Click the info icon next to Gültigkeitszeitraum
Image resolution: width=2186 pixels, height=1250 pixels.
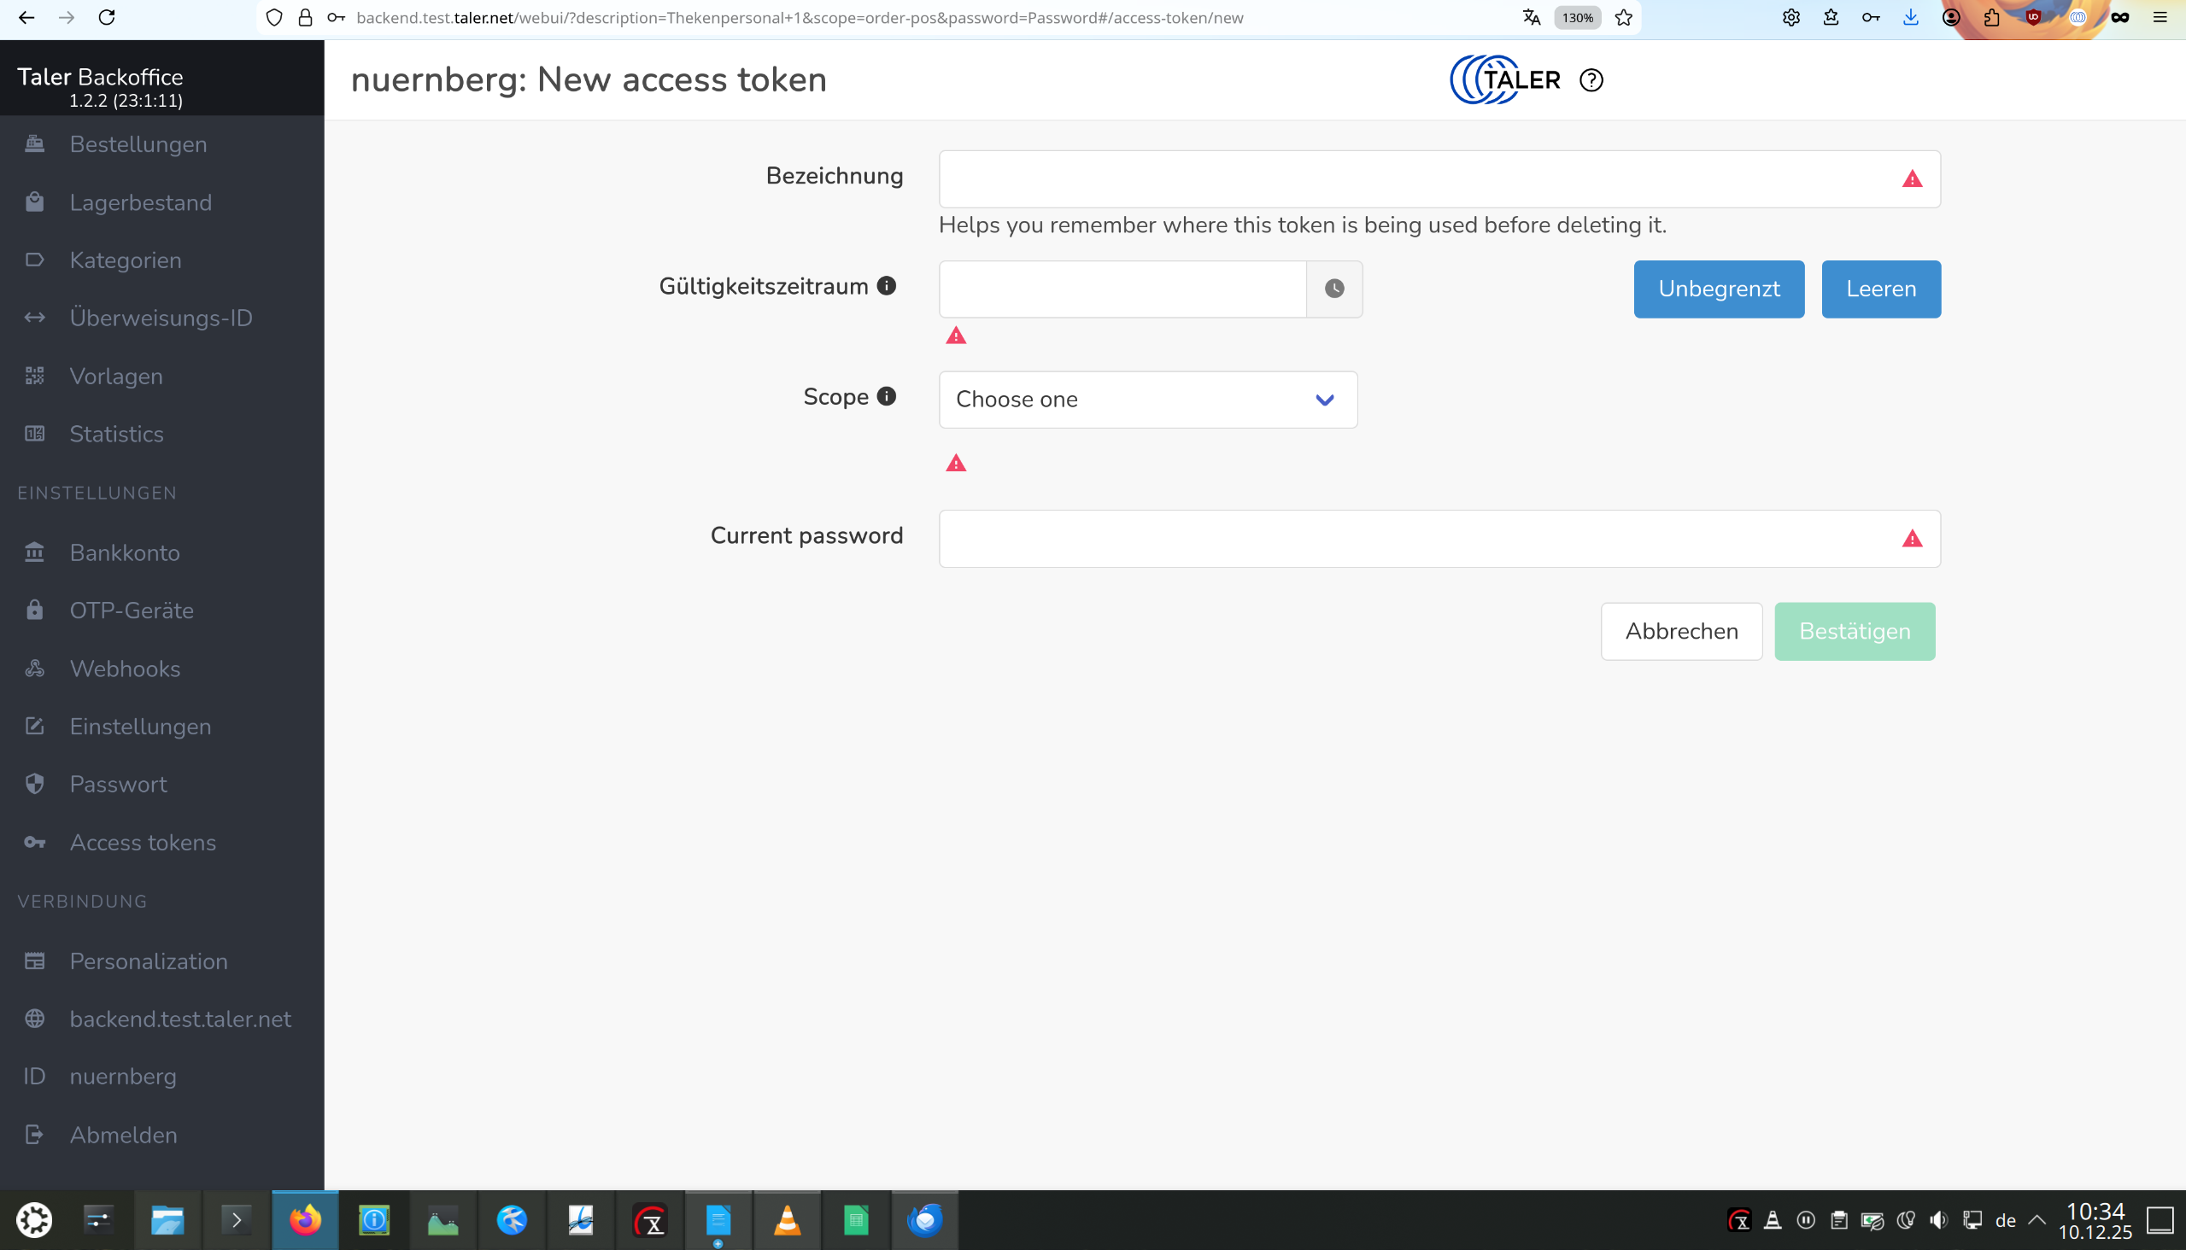(x=887, y=286)
